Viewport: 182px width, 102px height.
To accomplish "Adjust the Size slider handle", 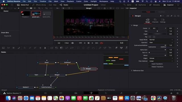I will 157,31.
